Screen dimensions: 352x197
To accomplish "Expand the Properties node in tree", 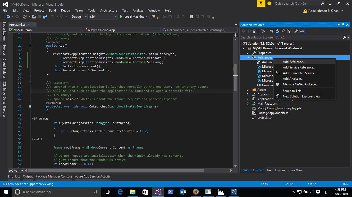I will coord(248,53).
